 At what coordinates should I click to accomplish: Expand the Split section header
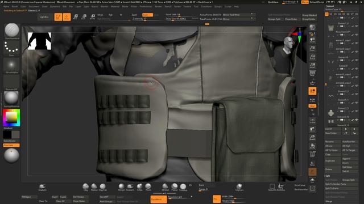click(x=328, y=176)
